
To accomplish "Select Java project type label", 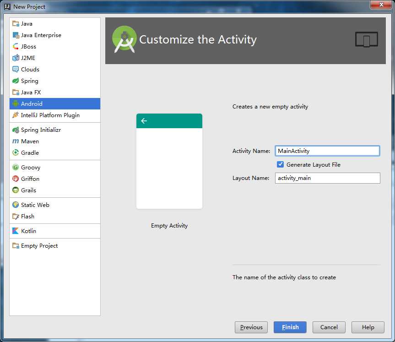I will click(x=27, y=24).
